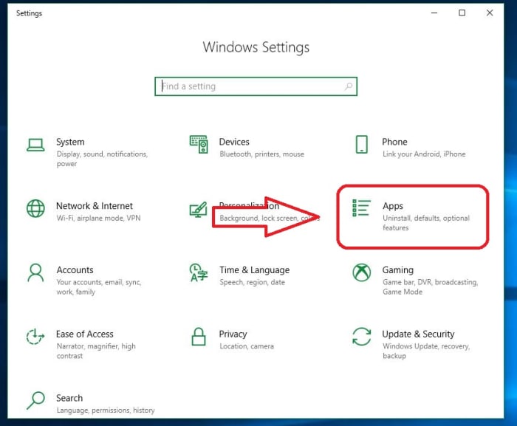The width and height of the screenshot is (517, 426).
Task: Open the Apps category label
Action: pos(393,206)
